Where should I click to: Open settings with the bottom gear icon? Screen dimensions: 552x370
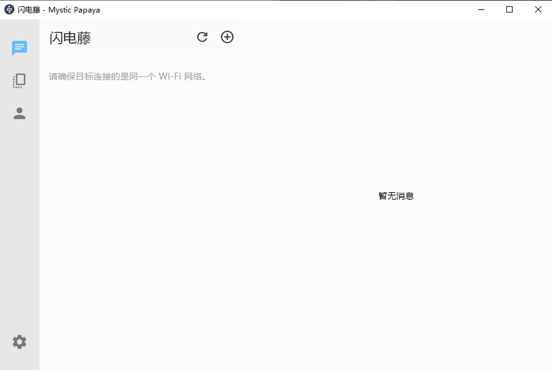[19, 341]
